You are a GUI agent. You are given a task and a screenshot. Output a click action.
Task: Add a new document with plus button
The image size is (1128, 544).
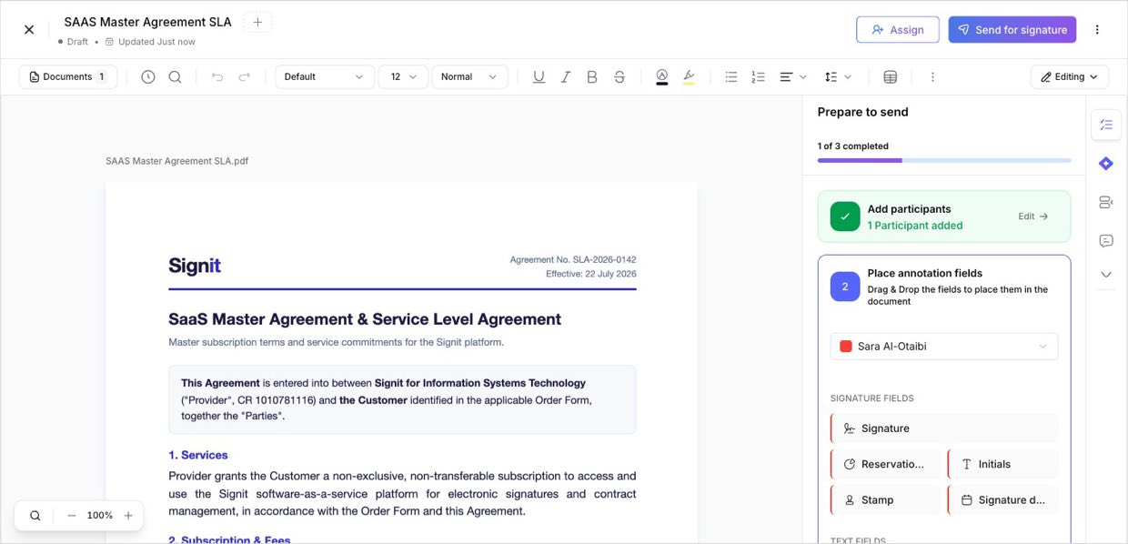click(257, 22)
